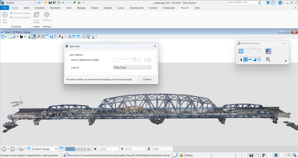
Task: Click the notifications bell icon
Action: point(268,3)
